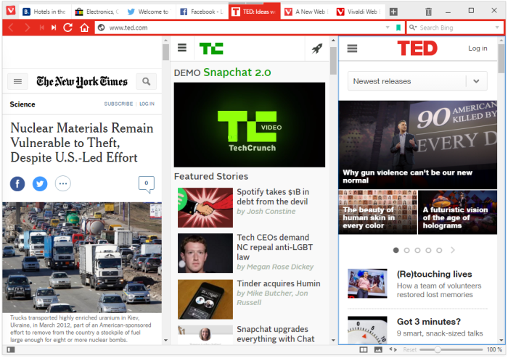Switch to the Facebook tab

click(202, 12)
